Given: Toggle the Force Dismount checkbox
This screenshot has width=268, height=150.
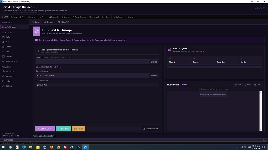Looking at the screenshot, I should 150,129.
